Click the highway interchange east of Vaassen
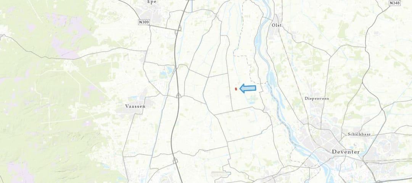 tap(179, 96)
